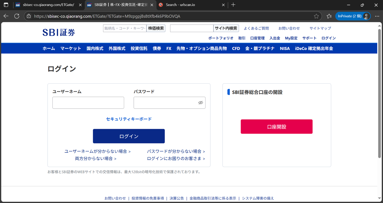The height and width of the screenshot is (203, 383).
Task: Open the 債券 menu
Action: 157,48
